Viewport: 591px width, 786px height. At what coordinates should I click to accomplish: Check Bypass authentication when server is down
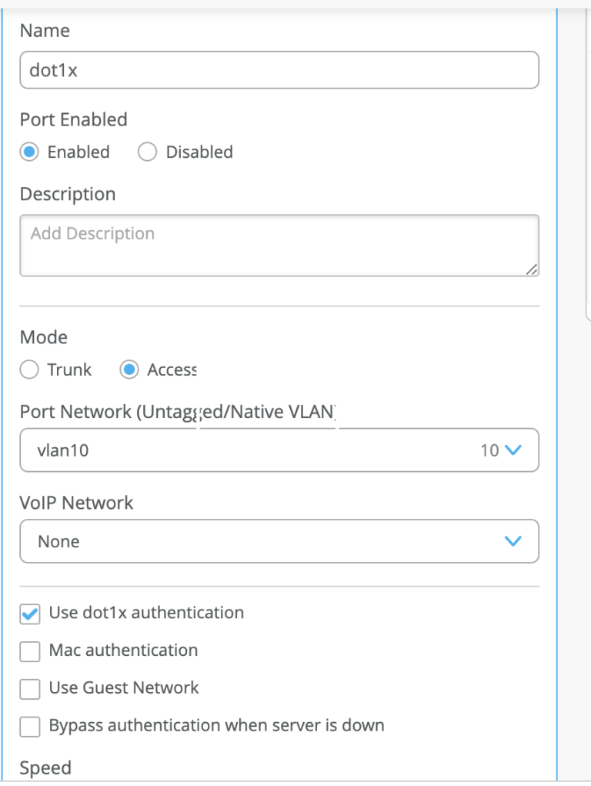tap(29, 726)
